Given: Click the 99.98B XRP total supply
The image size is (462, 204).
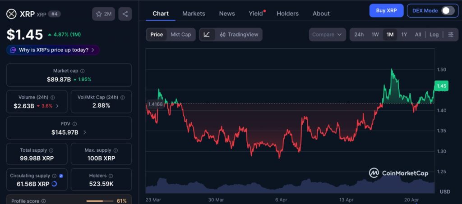Looking at the screenshot, I should click(37, 159).
